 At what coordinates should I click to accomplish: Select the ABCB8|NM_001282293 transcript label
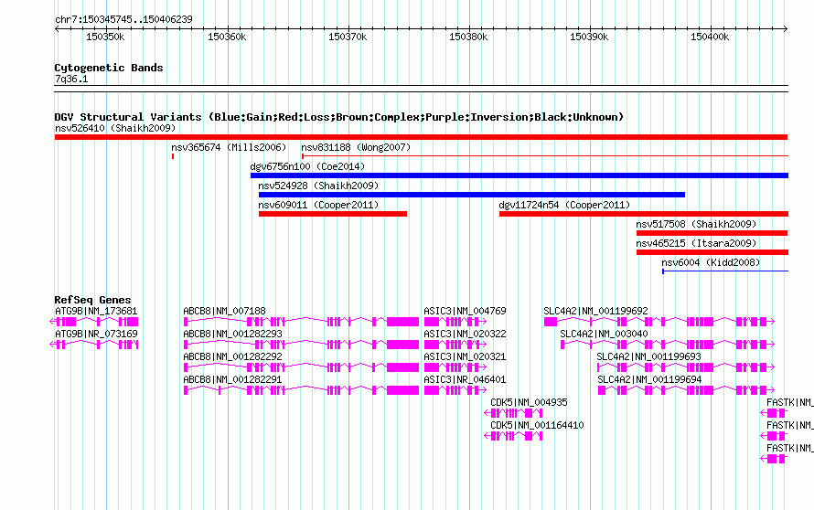pos(232,334)
